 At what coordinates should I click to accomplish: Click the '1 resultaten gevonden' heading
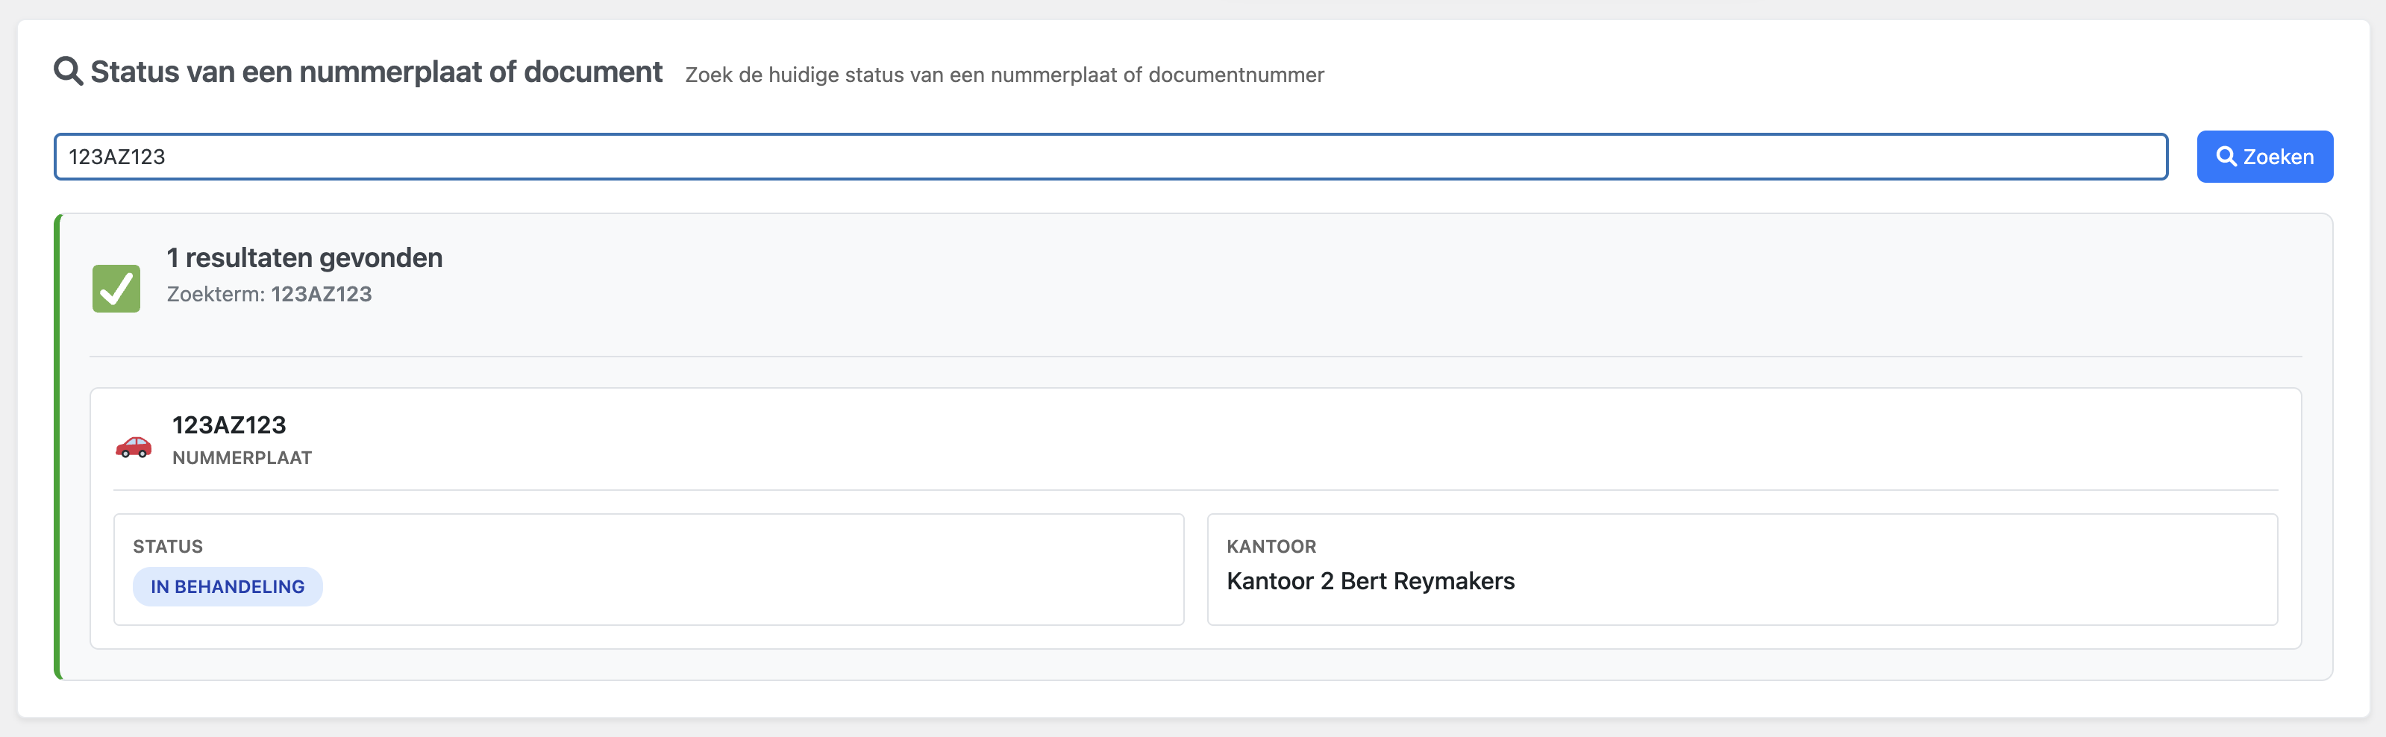click(x=304, y=257)
